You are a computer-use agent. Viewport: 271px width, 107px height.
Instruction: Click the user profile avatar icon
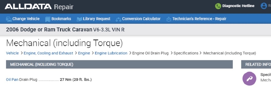pos(264,6)
